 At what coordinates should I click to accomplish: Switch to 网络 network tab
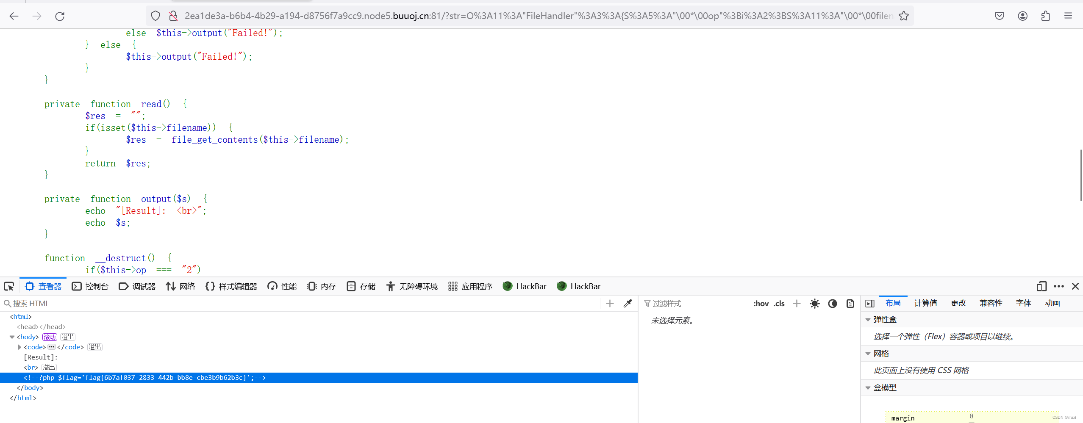pos(180,287)
